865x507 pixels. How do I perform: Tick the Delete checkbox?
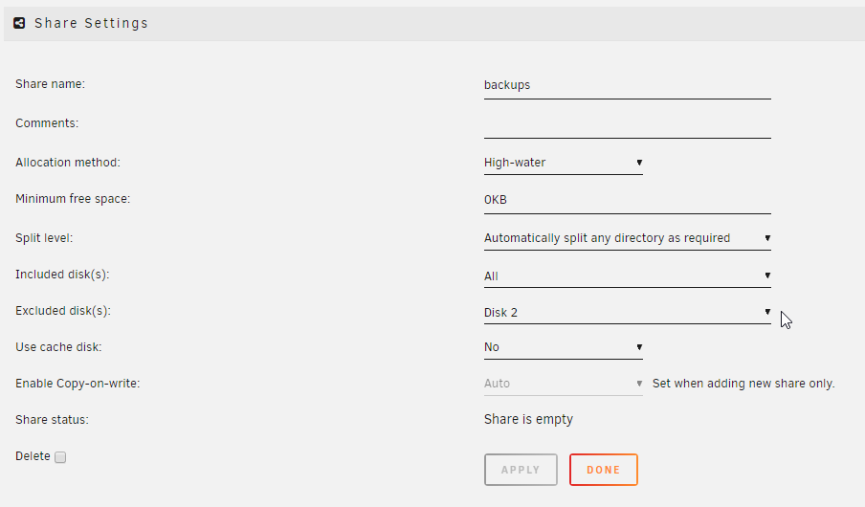(60, 457)
